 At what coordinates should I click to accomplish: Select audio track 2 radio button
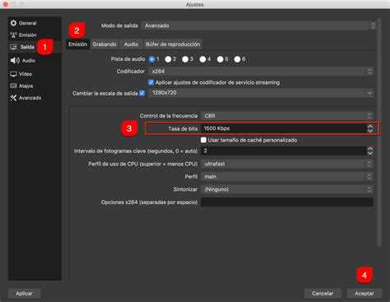pos(168,59)
